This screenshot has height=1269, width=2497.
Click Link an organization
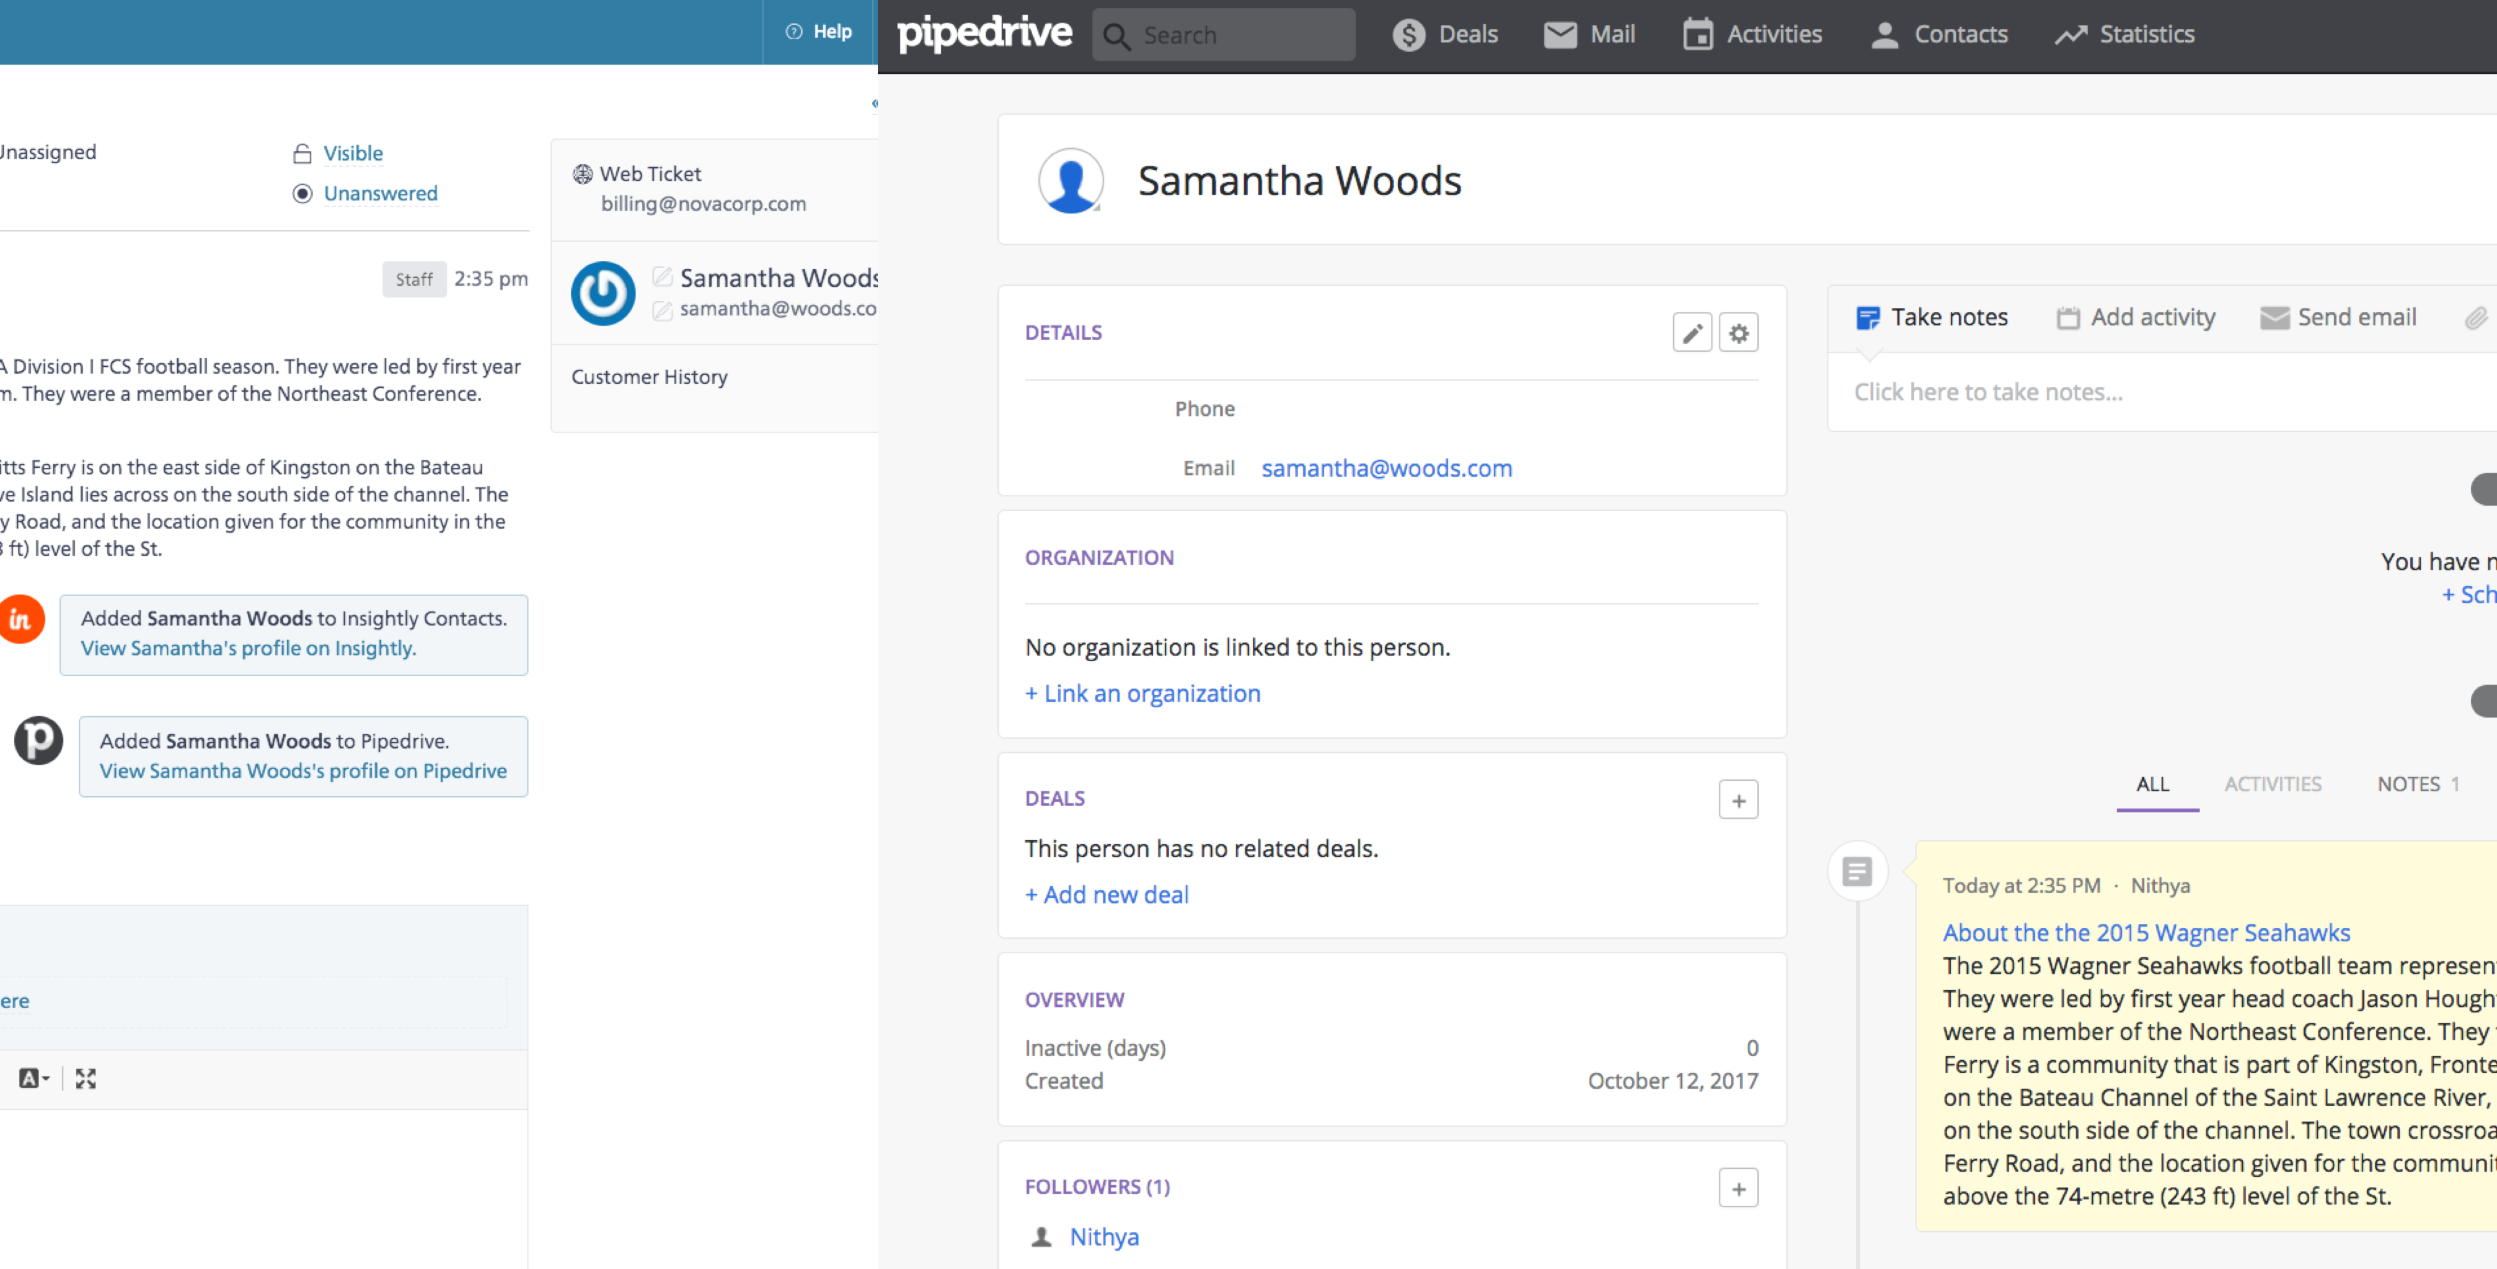tap(1142, 693)
